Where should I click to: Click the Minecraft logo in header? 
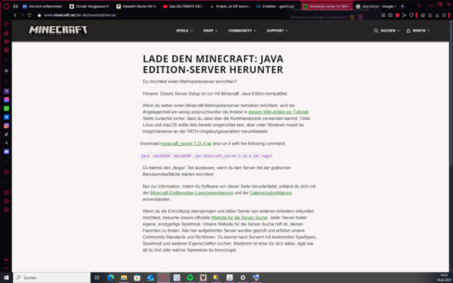(58, 30)
